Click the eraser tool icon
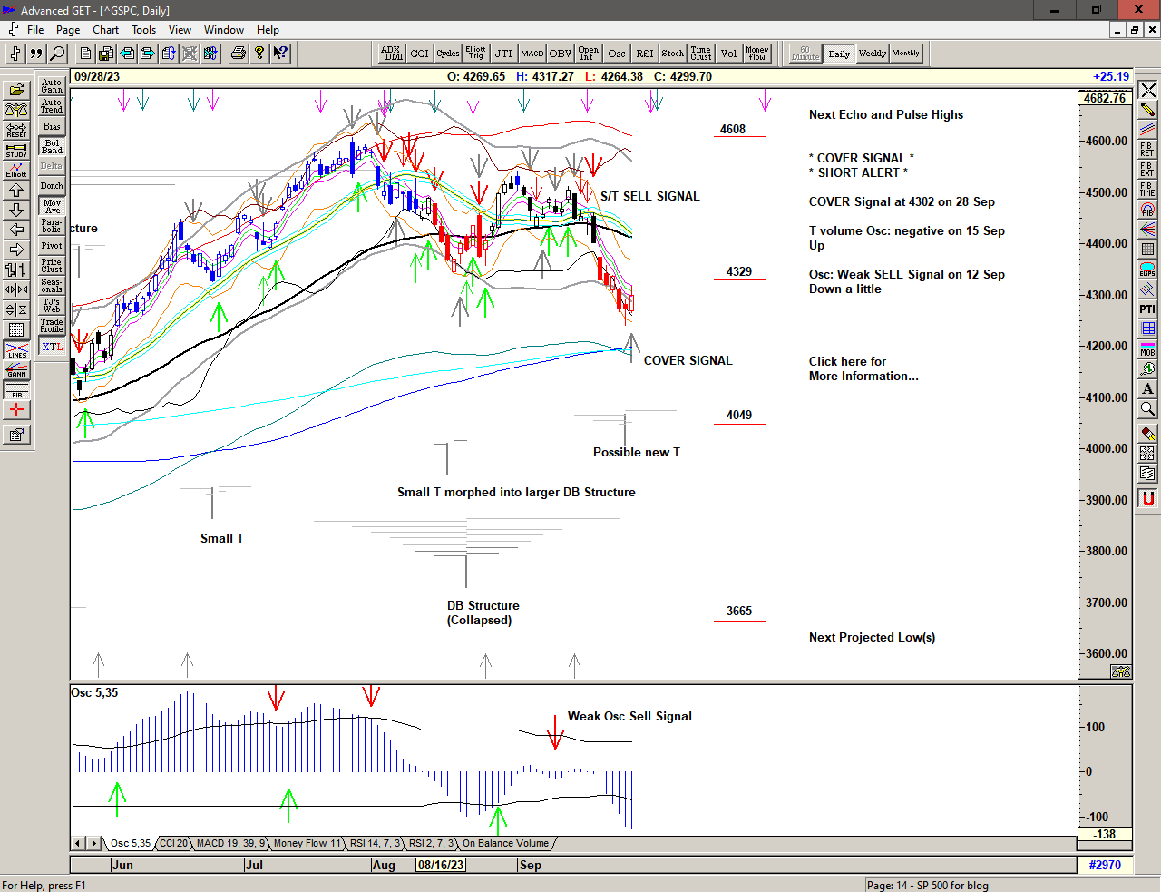 click(x=1147, y=434)
